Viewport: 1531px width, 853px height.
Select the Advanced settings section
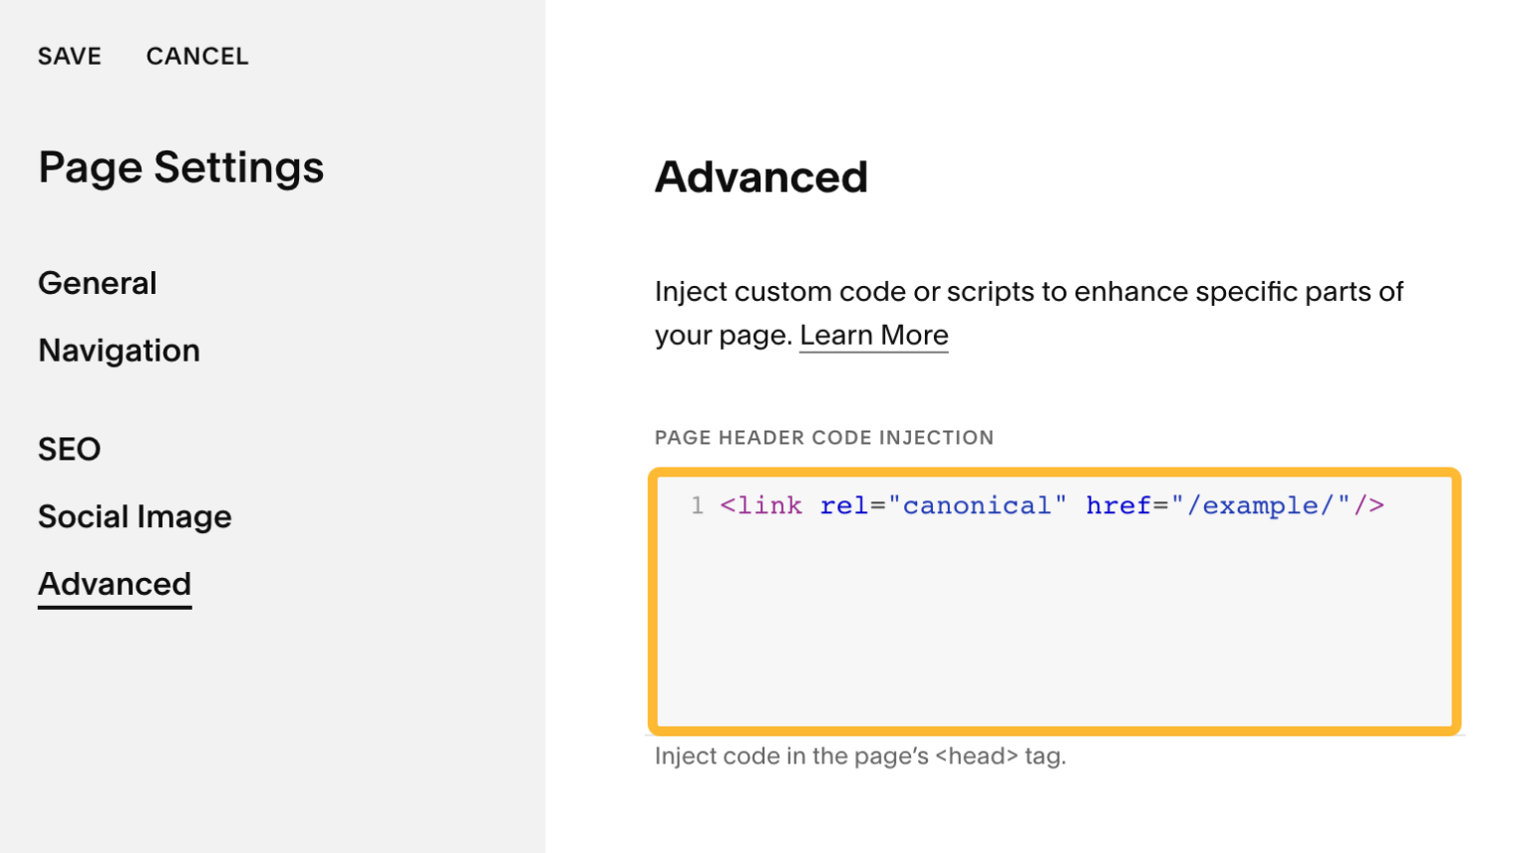click(114, 584)
